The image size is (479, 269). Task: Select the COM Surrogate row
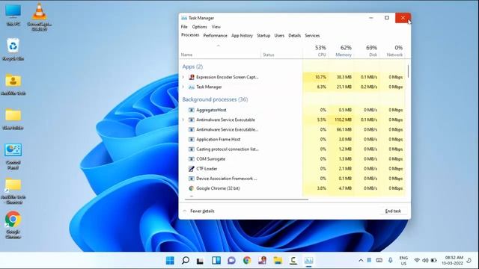pyautogui.click(x=293, y=159)
